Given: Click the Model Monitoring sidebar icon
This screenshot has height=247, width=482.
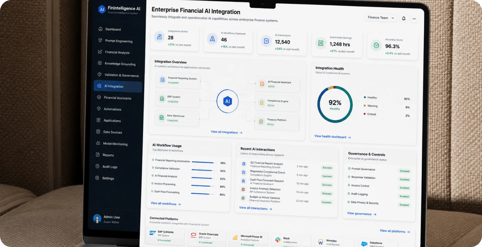Looking at the screenshot, I should pyautogui.click(x=98, y=143).
